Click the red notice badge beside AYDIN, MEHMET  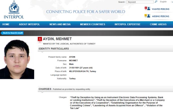(x=40, y=40)
